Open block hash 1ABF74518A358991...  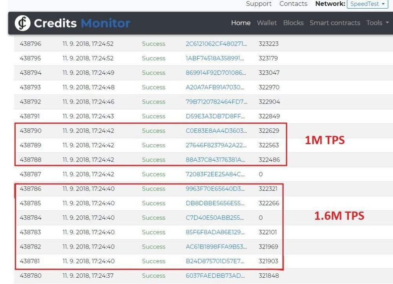pyautogui.click(x=215, y=58)
